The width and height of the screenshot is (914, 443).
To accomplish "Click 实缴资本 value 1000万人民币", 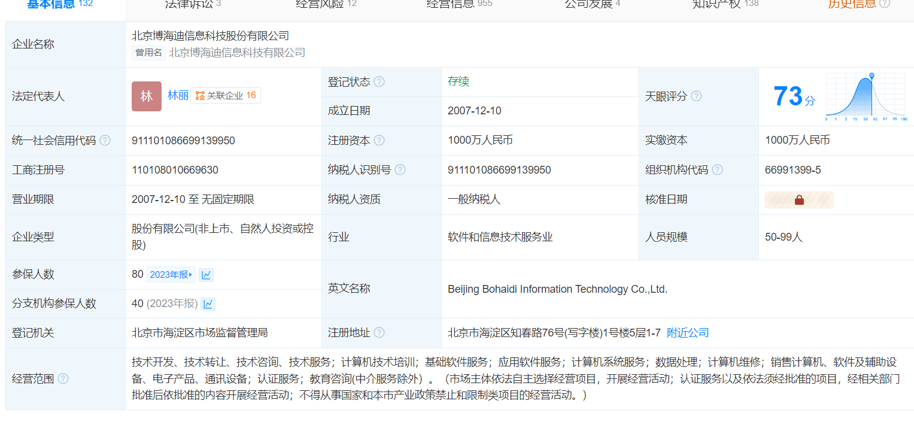I will (797, 140).
